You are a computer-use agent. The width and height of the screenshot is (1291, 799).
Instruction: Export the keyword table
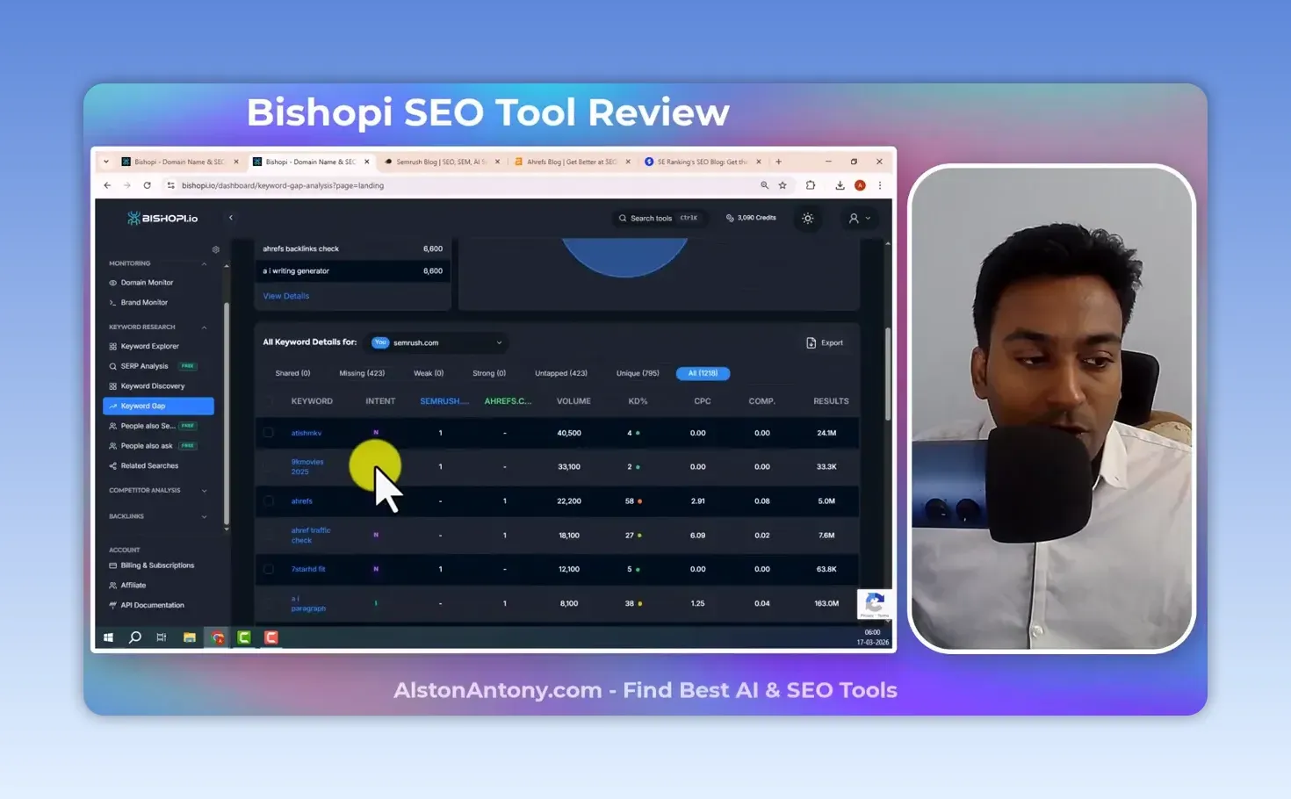825,342
